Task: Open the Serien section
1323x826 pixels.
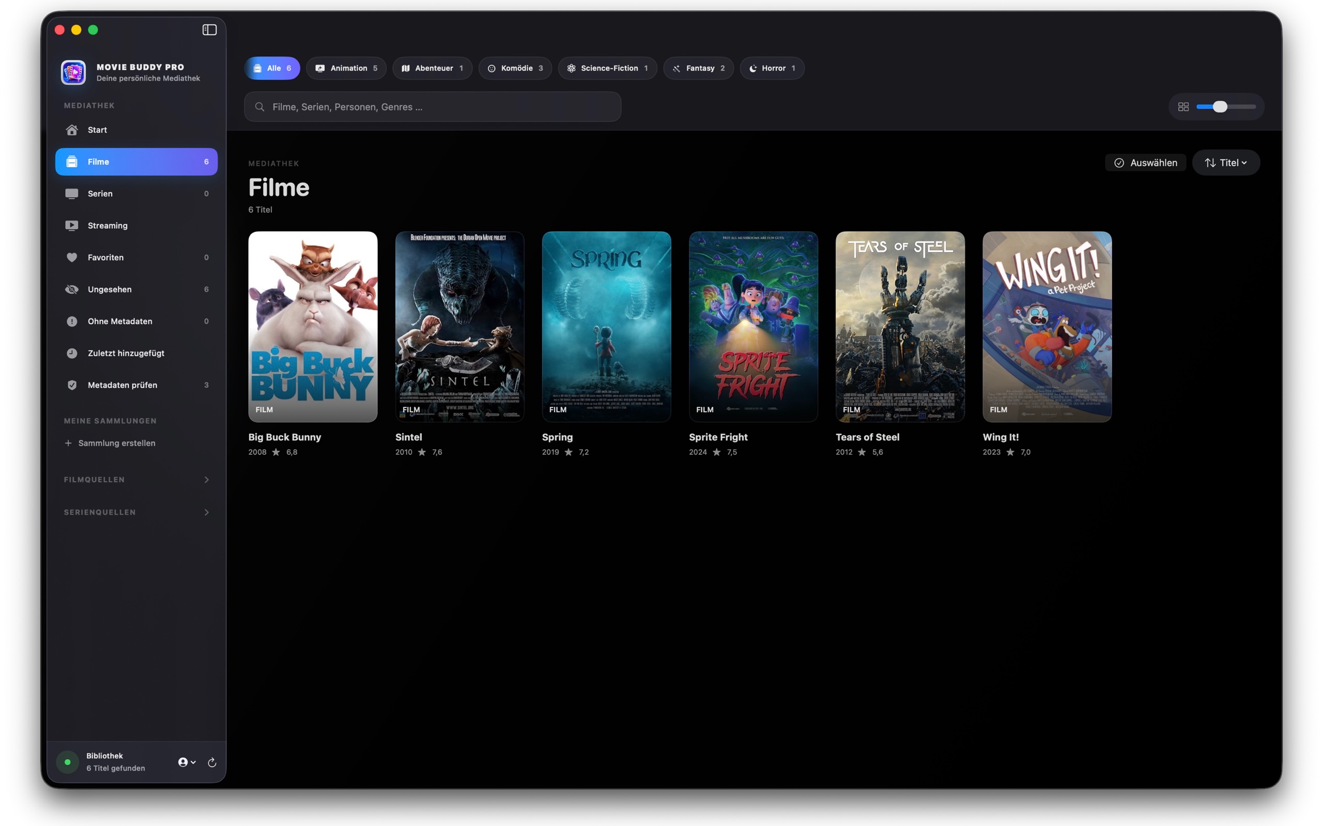Action: click(x=136, y=194)
